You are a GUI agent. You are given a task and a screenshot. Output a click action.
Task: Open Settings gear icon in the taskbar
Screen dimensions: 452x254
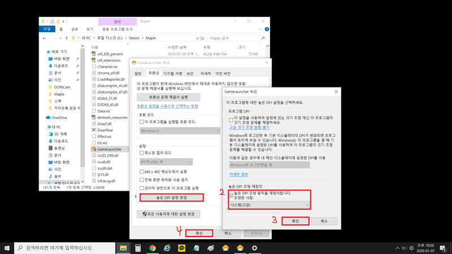tap(255, 248)
